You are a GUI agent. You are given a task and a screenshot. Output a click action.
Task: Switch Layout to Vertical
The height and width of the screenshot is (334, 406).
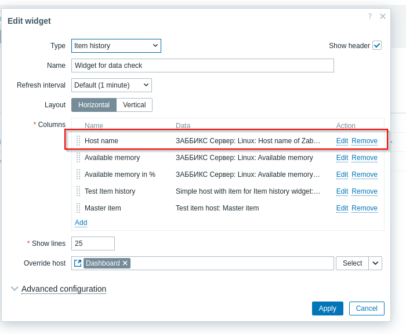134,105
